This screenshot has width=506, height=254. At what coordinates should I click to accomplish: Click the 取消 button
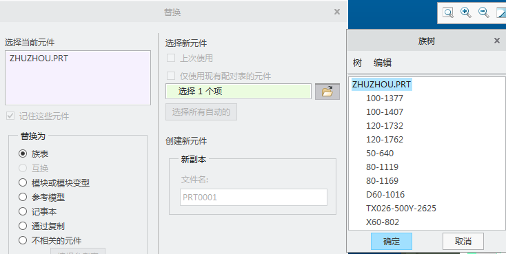[463, 241]
